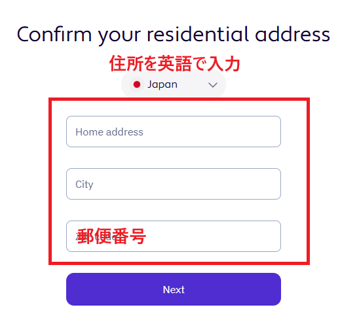
Task: Expand the country selector chevron arrow
Action: [213, 85]
